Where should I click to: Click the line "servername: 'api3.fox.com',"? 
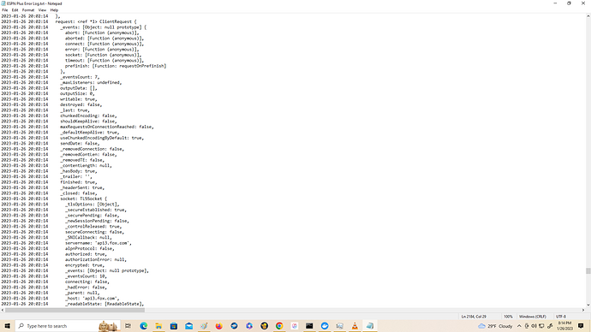98,243
